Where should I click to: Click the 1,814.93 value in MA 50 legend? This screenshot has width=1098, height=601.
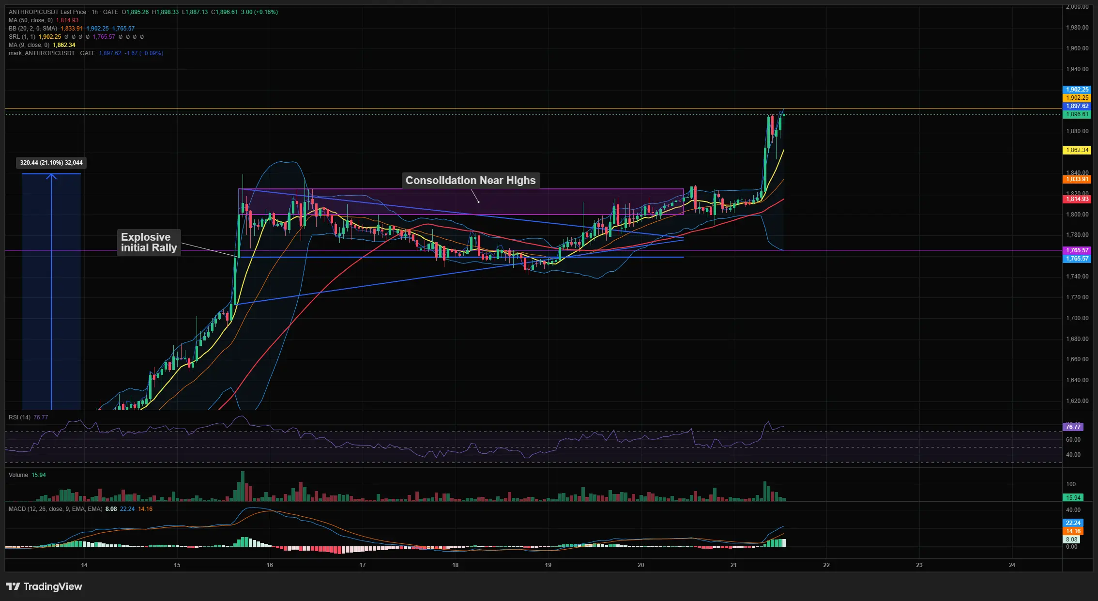pos(67,20)
